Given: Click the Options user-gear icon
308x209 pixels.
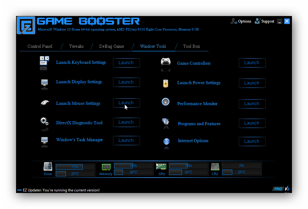Looking at the screenshot, I should [x=234, y=21].
